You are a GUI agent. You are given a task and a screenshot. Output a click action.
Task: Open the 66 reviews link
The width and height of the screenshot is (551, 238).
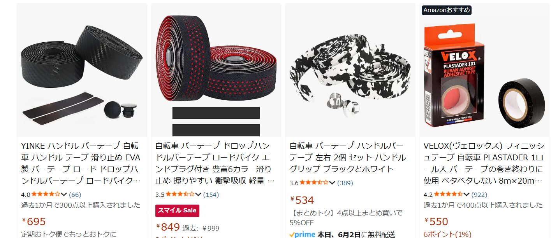click(75, 195)
